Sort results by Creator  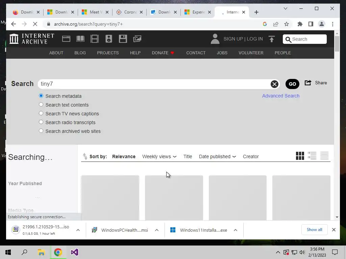tap(251, 156)
